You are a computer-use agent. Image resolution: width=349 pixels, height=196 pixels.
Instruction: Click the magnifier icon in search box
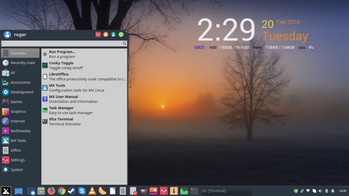(124, 43)
